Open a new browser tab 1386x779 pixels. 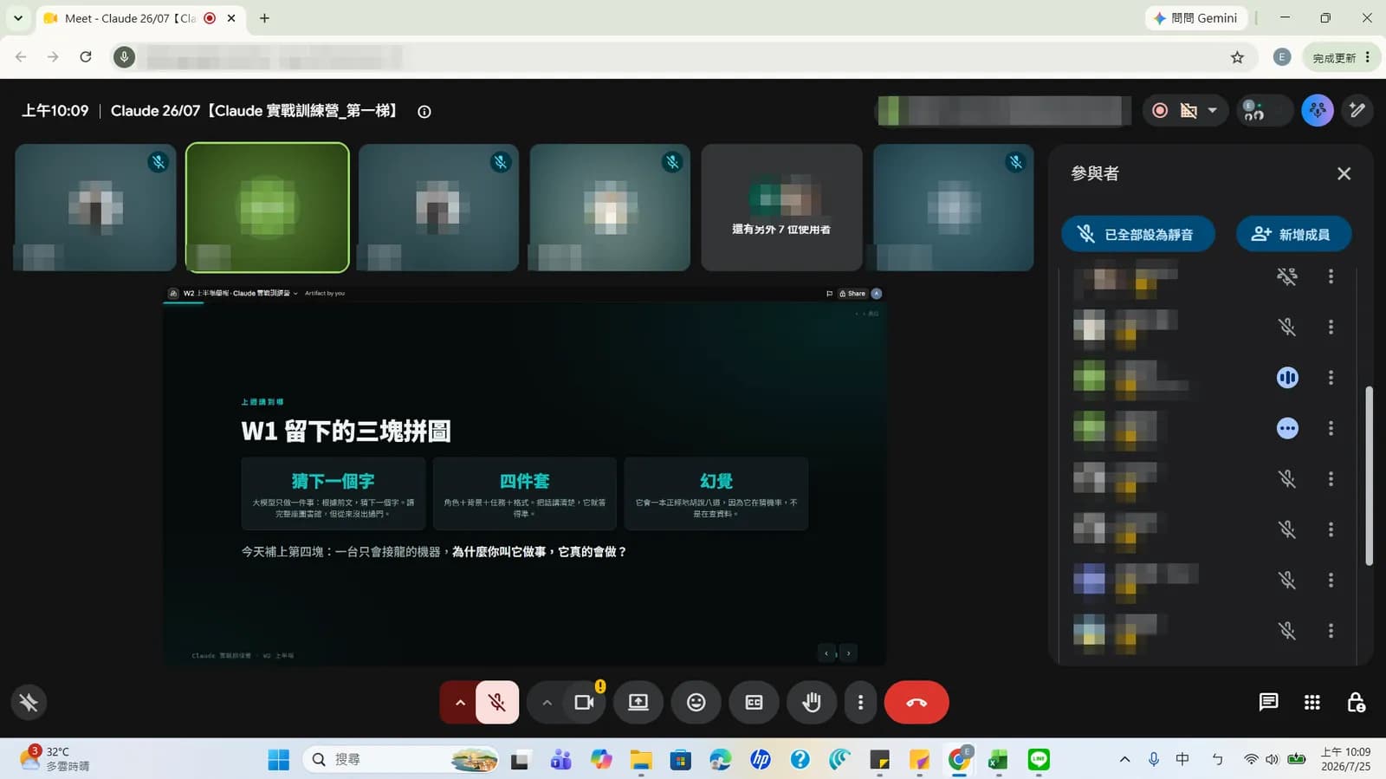[x=264, y=18]
